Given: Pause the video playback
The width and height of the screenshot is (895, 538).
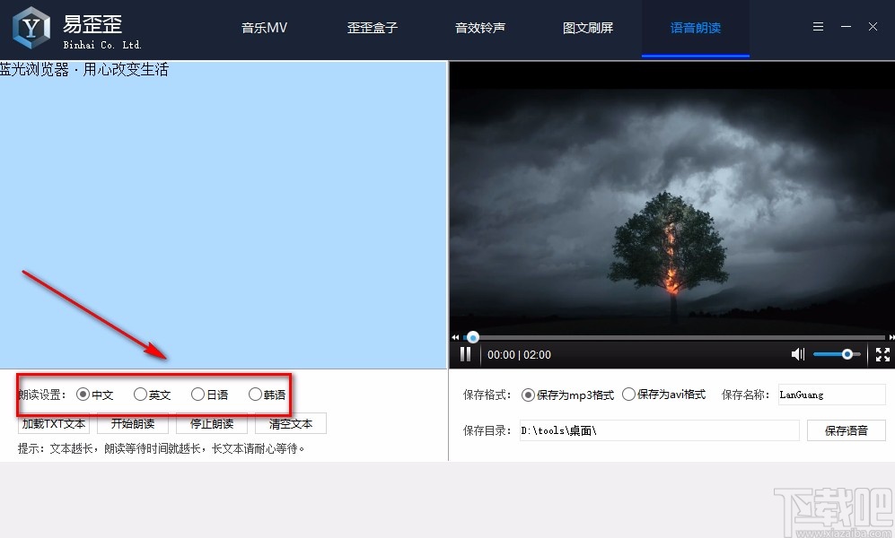Looking at the screenshot, I should pos(465,354).
